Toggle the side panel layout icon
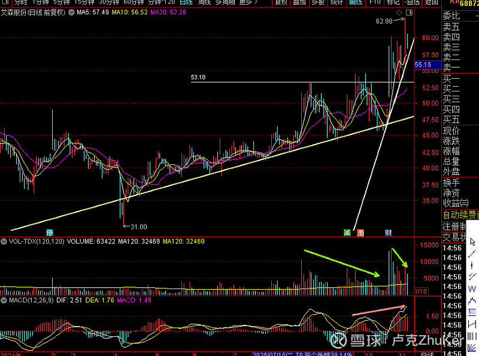This screenshot has height=356, width=479. [409, 13]
